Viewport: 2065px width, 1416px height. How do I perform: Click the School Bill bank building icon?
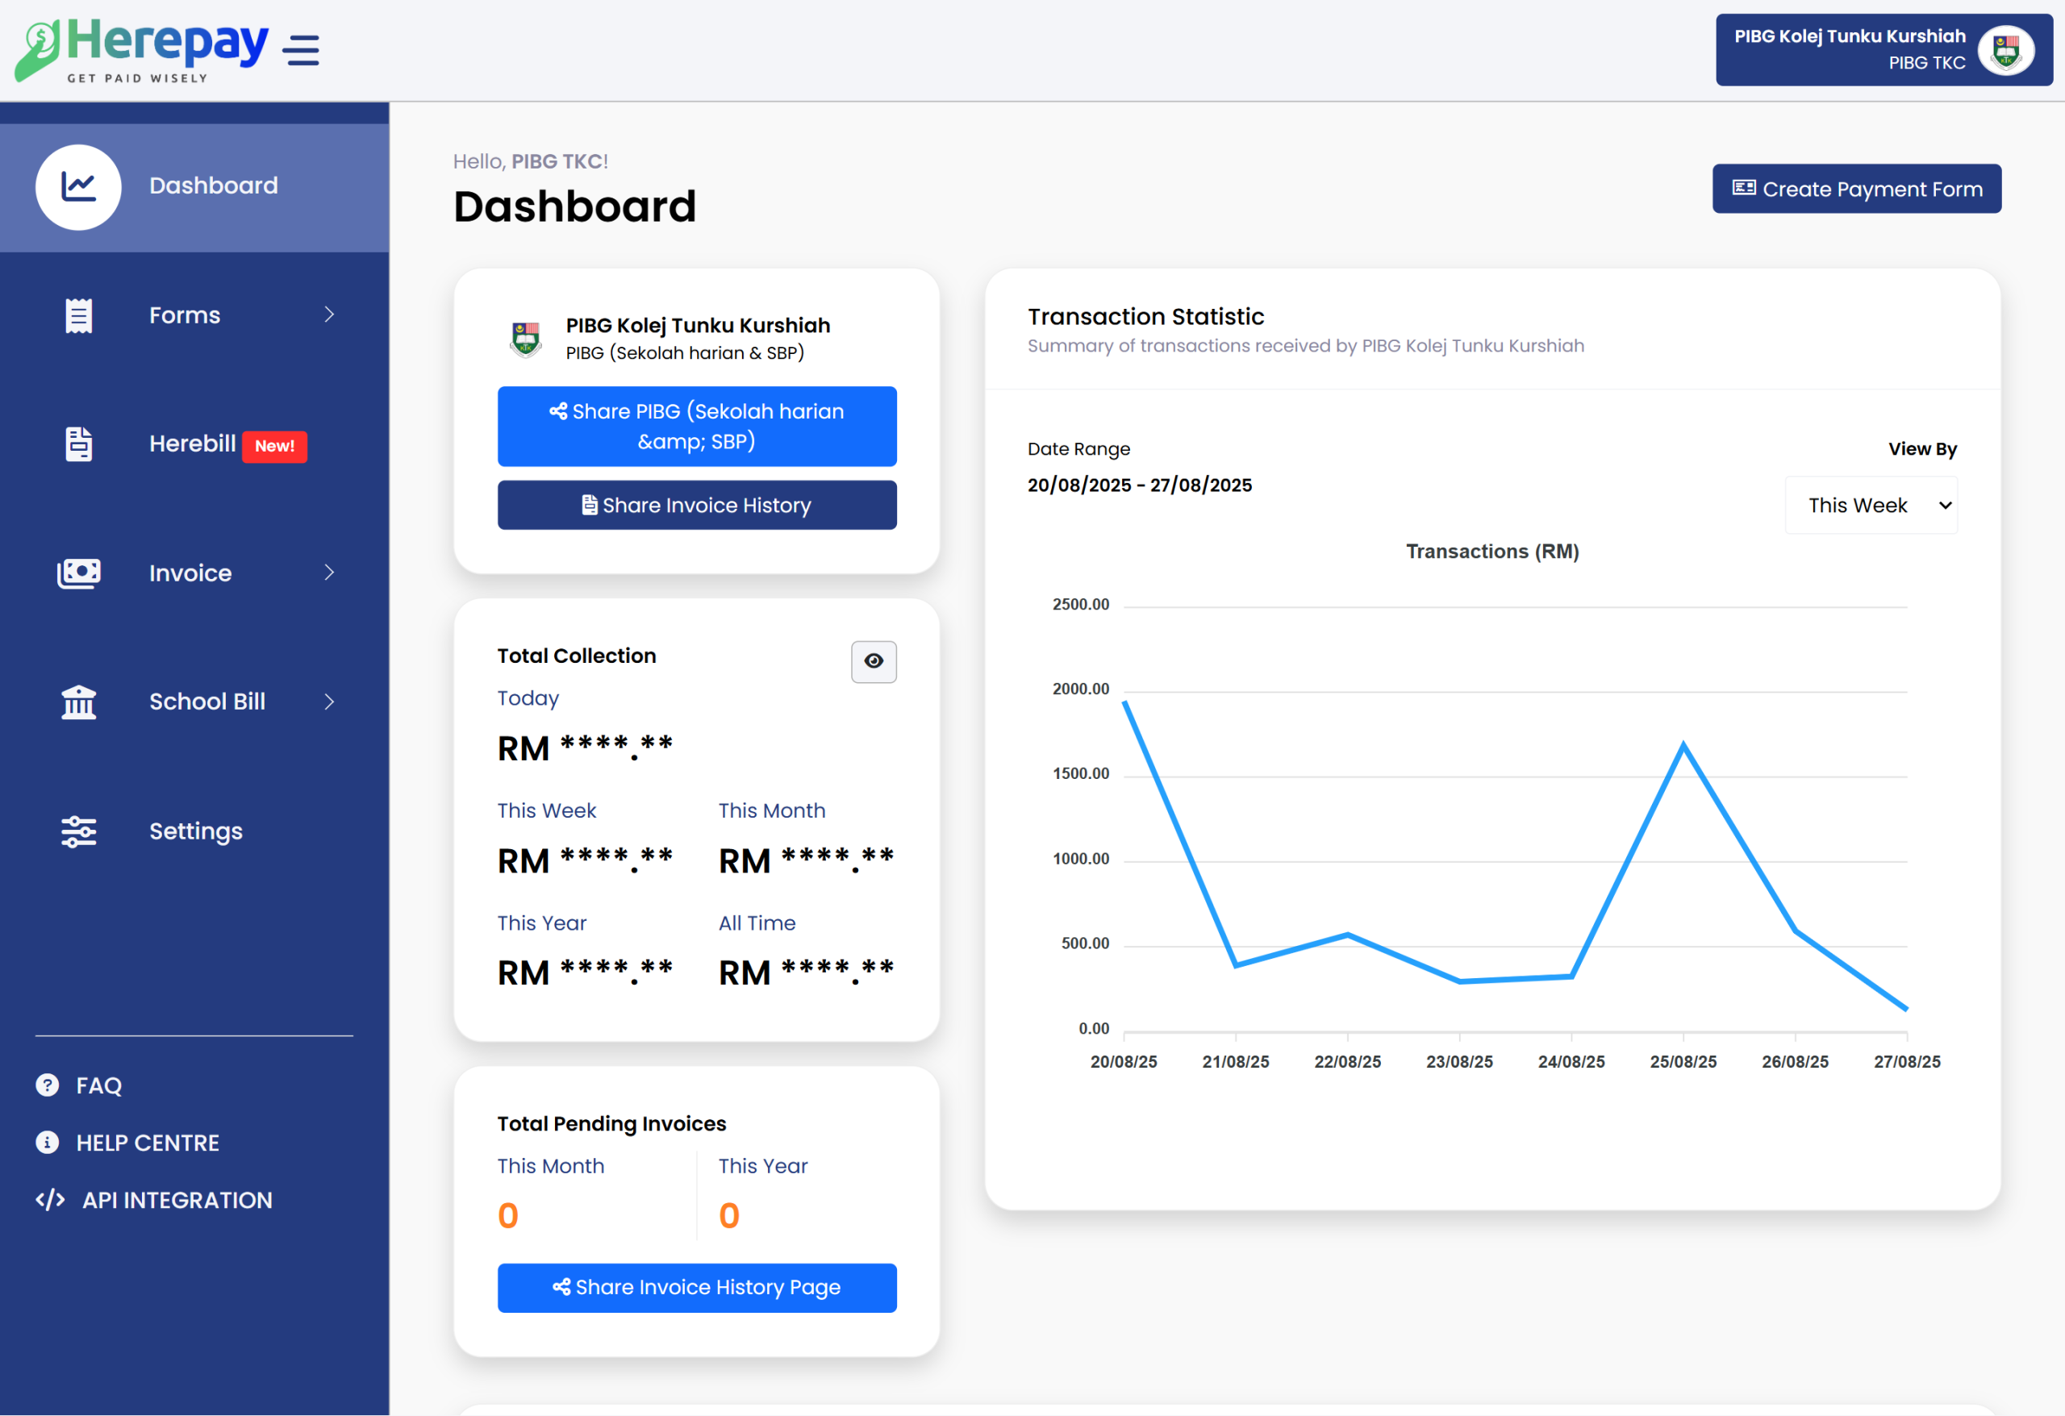(78, 702)
